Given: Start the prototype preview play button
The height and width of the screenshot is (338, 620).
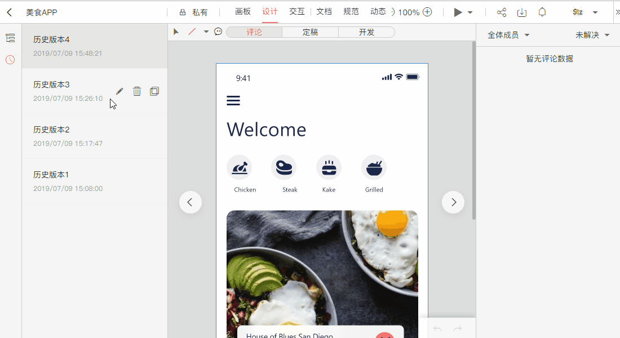Looking at the screenshot, I should (458, 12).
